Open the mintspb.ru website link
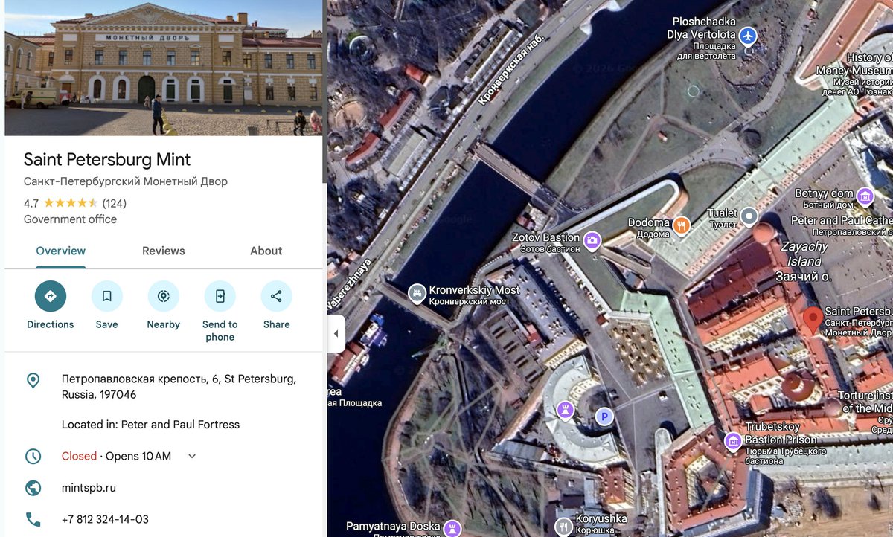893x537 pixels. (89, 488)
